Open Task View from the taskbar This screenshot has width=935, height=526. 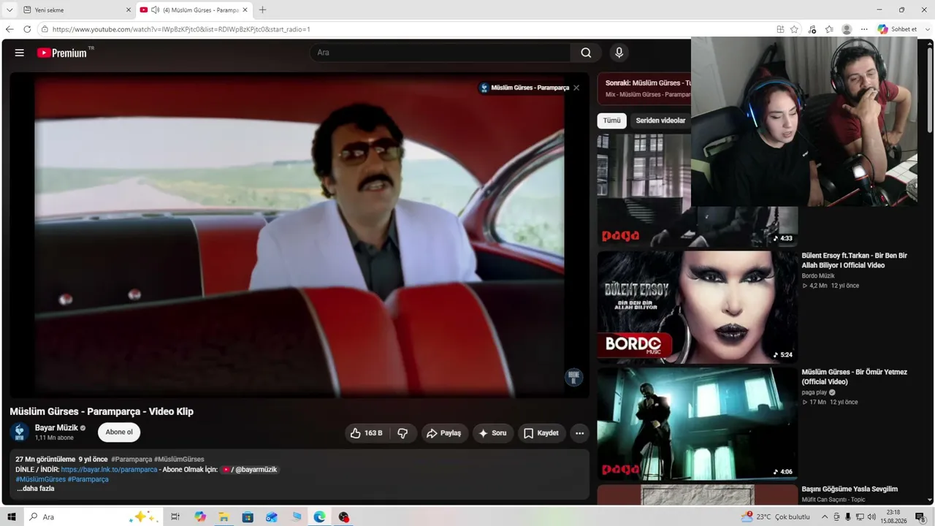coord(175,517)
